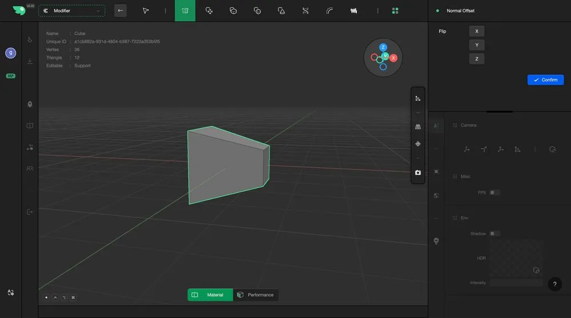
Task: Select the cursor pointer tool
Action: point(146,10)
